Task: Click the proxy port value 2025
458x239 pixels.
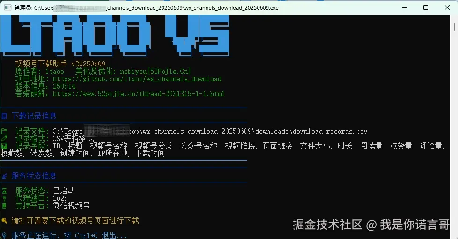Action: click(60, 198)
